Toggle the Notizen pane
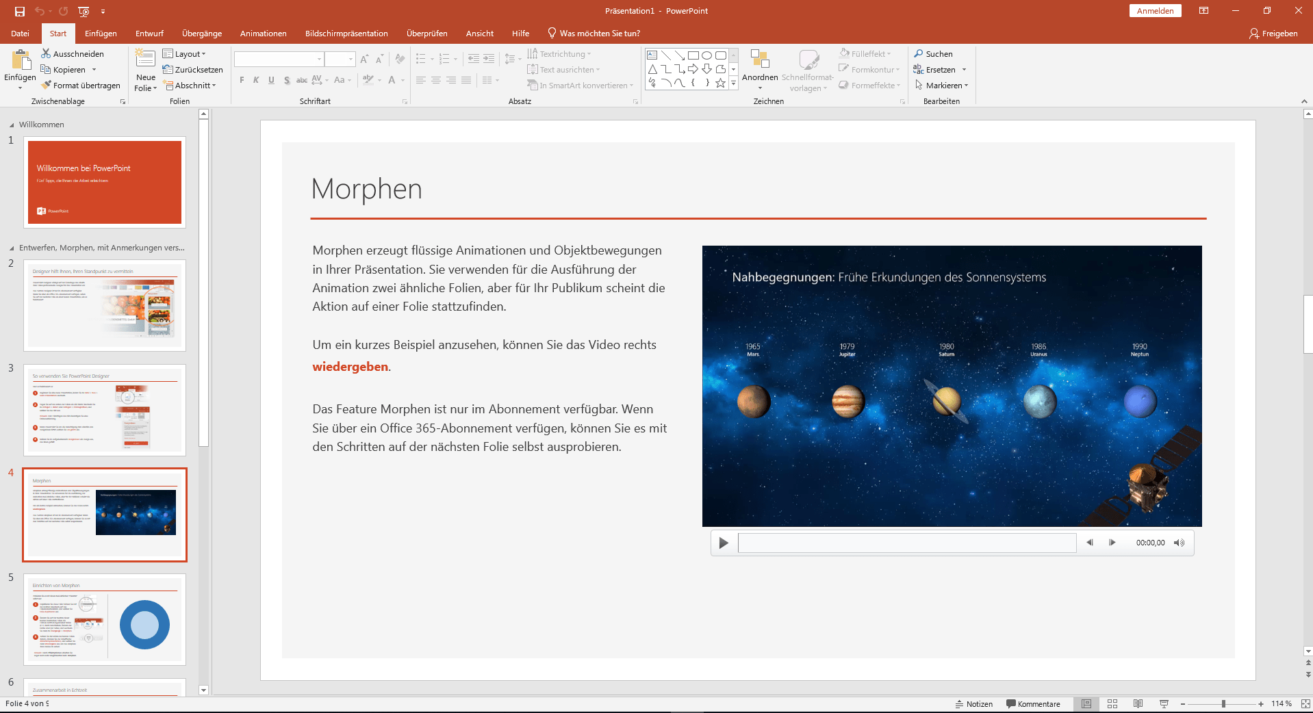This screenshot has height=713, width=1313. [973, 703]
